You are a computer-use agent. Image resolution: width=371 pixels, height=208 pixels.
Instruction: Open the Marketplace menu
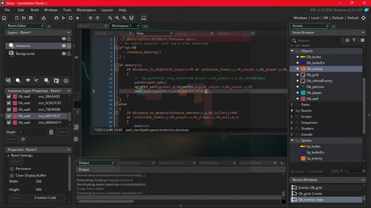click(x=86, y=10)
